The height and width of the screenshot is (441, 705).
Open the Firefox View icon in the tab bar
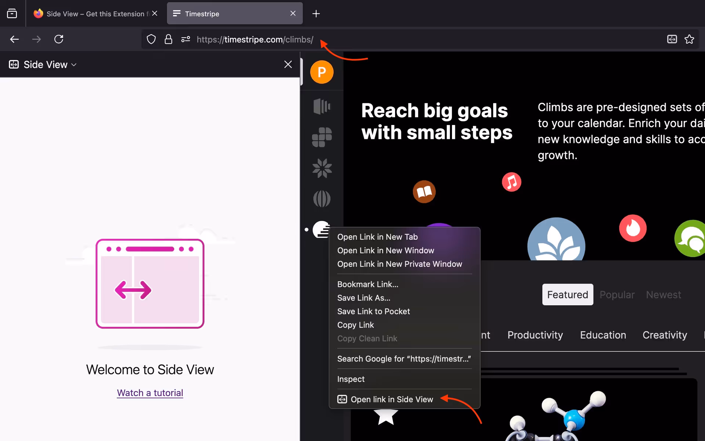click(12, 14)
